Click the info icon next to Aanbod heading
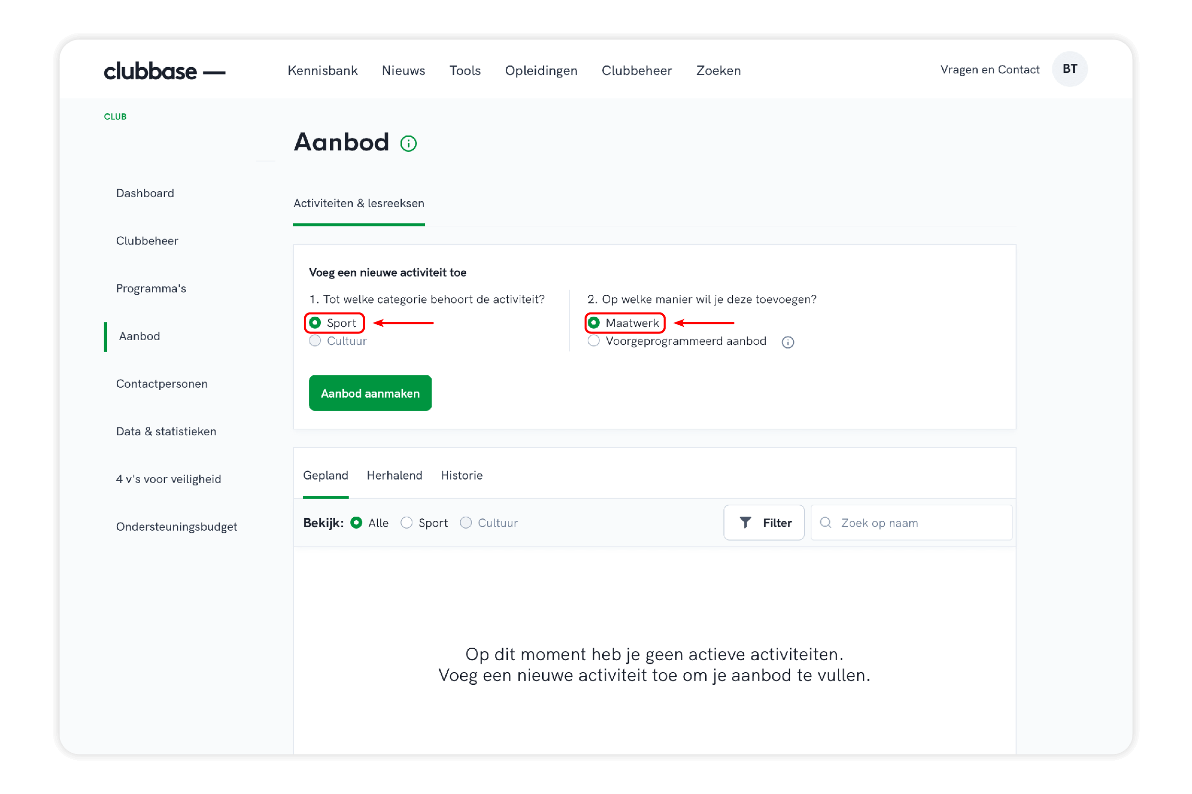The width and height of the screenshot is (1192, 794). coord(408,144)
